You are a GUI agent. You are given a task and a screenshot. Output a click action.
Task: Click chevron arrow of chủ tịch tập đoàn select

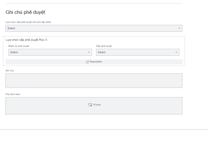coord(179,28)
